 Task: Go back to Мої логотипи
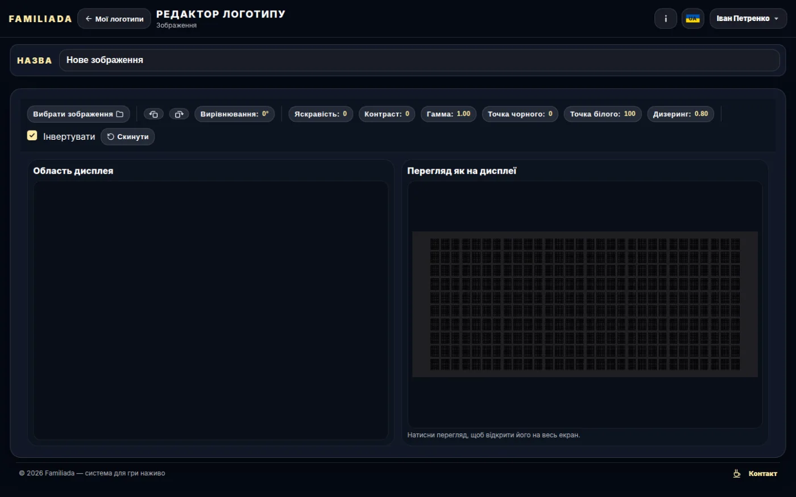[114, 19]
